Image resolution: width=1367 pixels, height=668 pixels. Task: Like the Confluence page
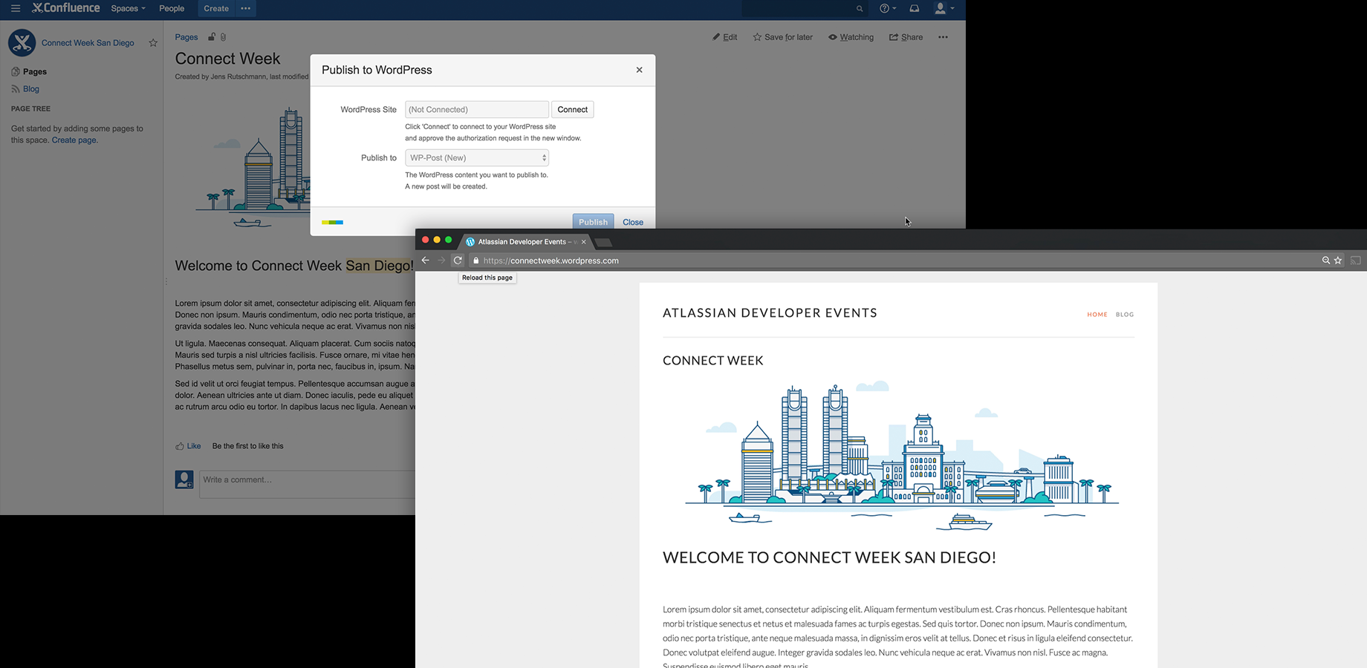(x=188, y=446)
